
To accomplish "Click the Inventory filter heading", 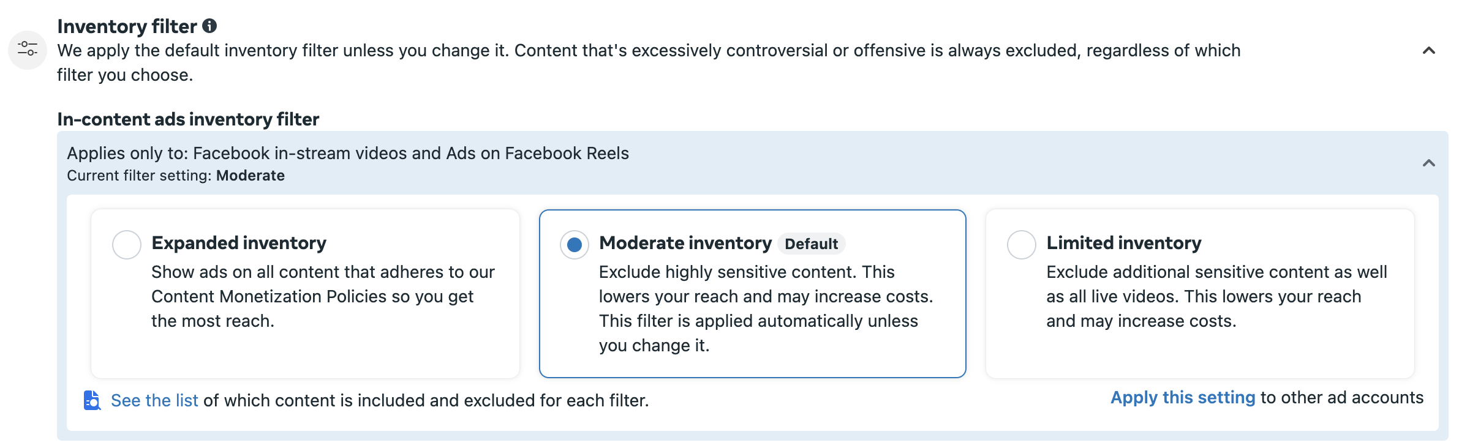I will pos(127,26).
